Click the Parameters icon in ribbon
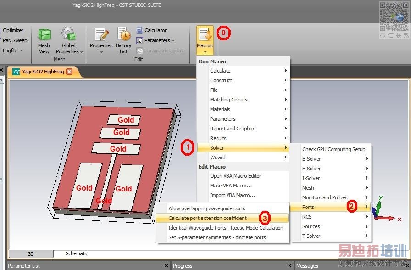The image size is (411, 270). (x=140, y=40)
